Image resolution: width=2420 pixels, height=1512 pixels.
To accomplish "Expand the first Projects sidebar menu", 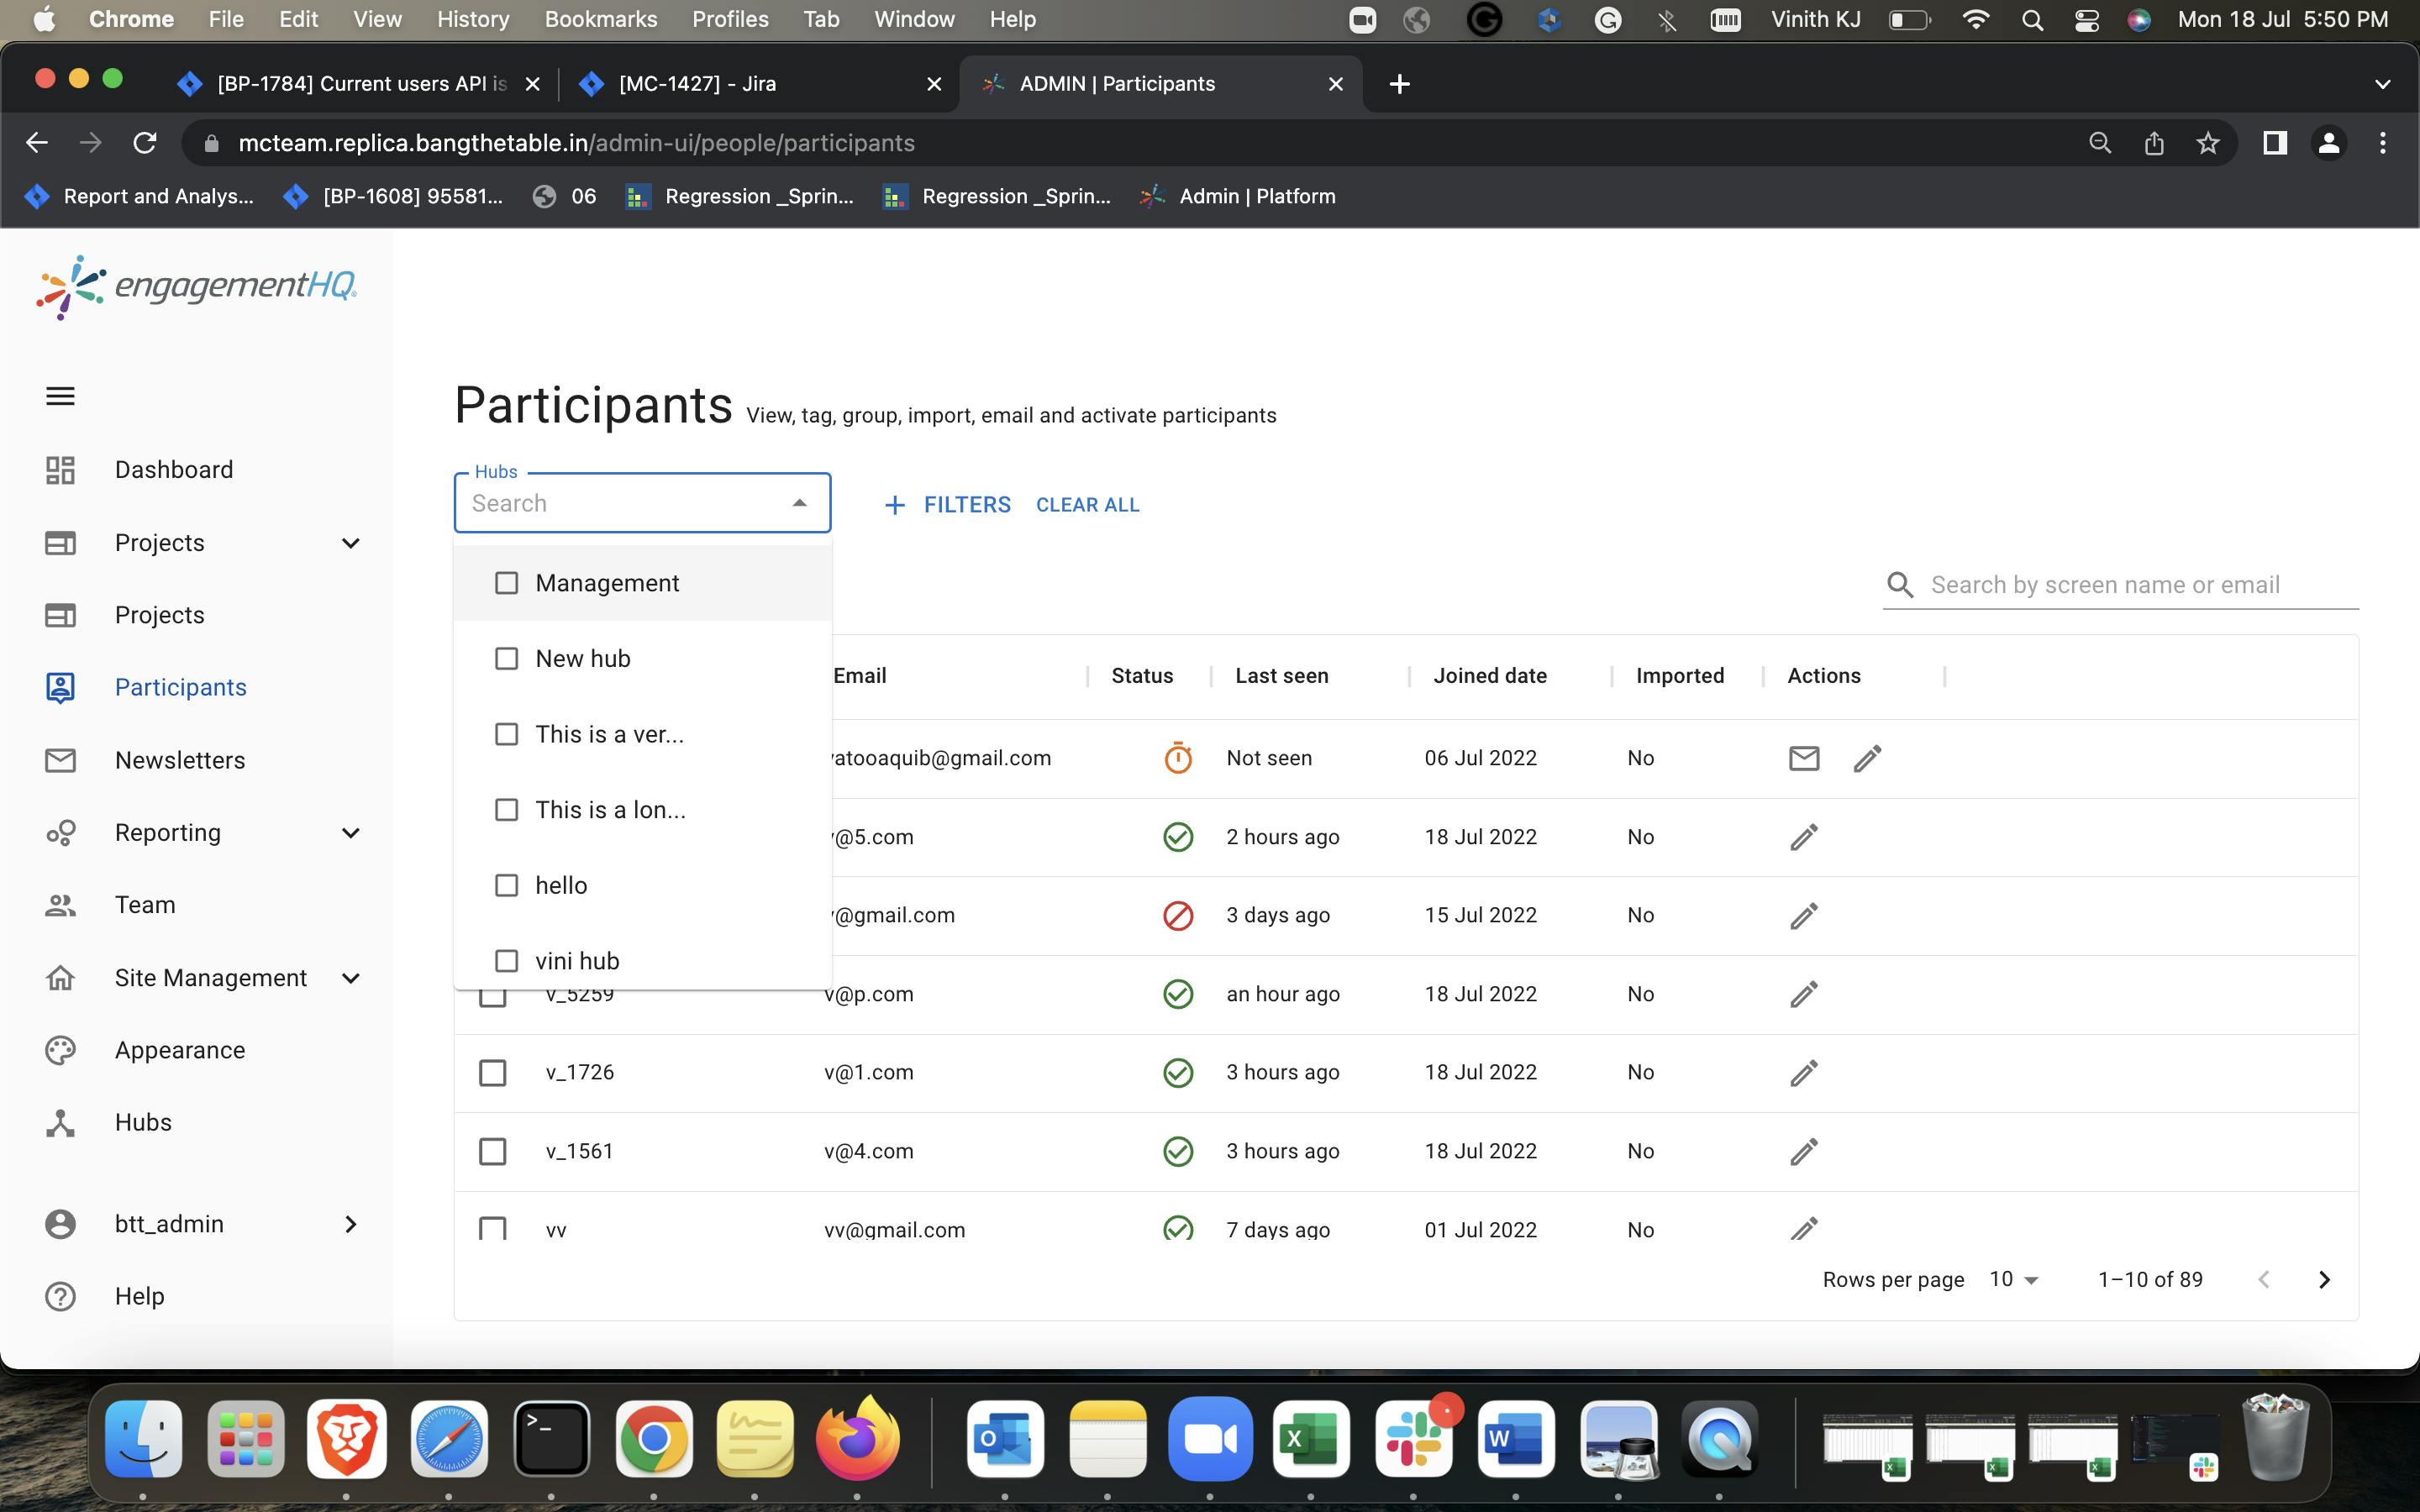I will point(350,543).
